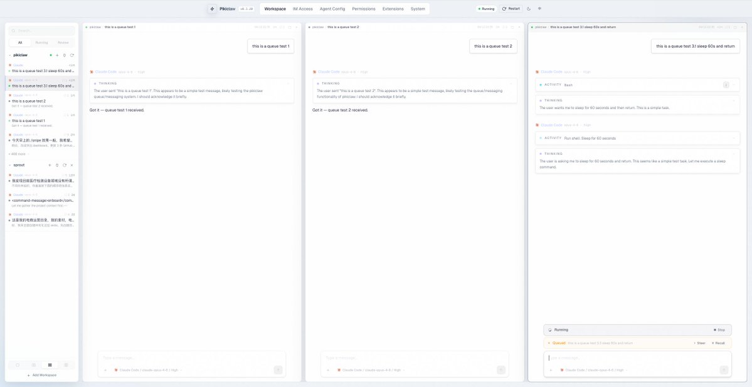Select the All sessions filter

point(19,43)
